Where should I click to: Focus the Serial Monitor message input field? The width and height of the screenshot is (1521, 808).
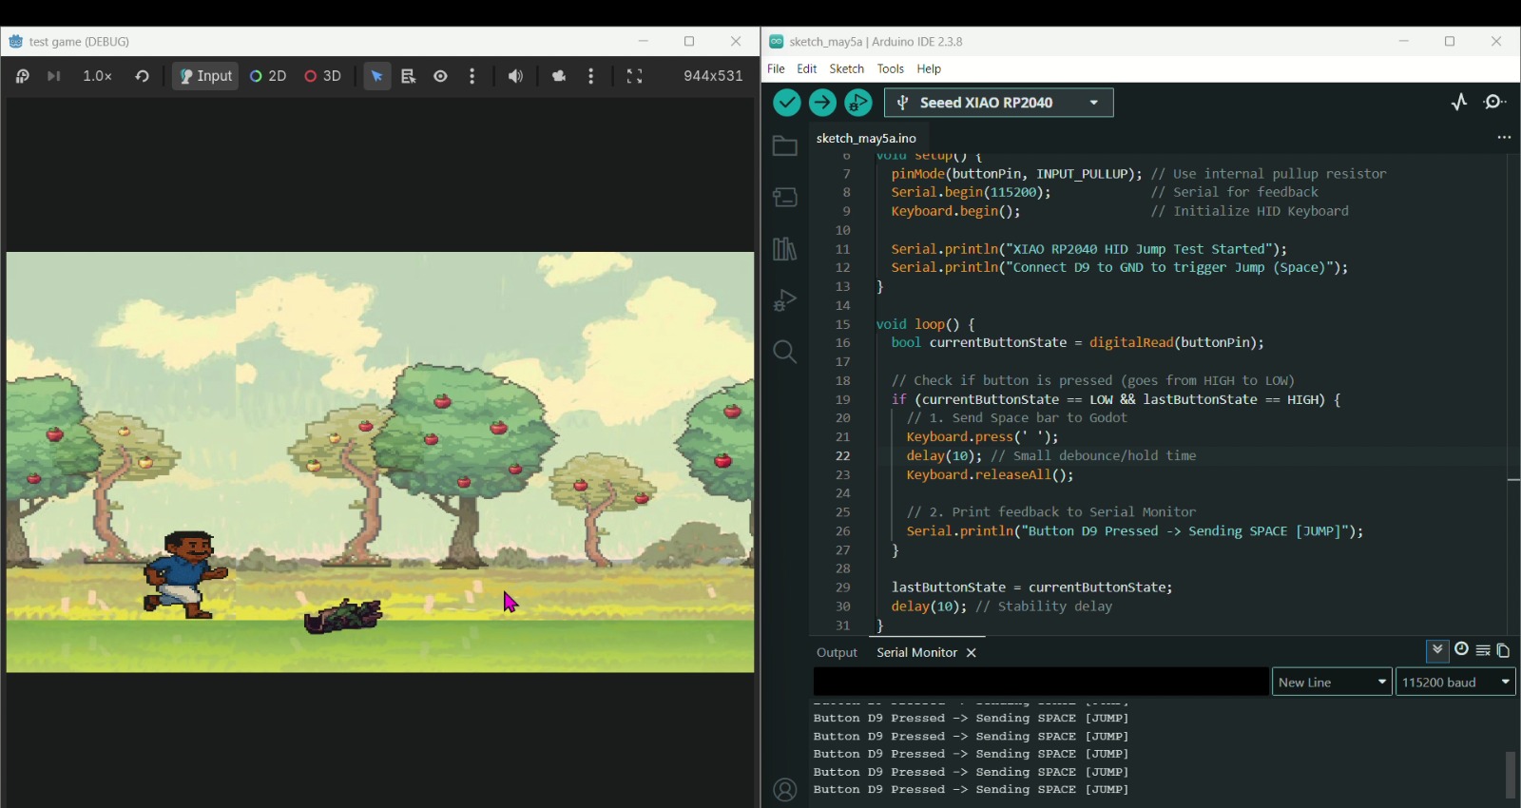point(1041,682)
